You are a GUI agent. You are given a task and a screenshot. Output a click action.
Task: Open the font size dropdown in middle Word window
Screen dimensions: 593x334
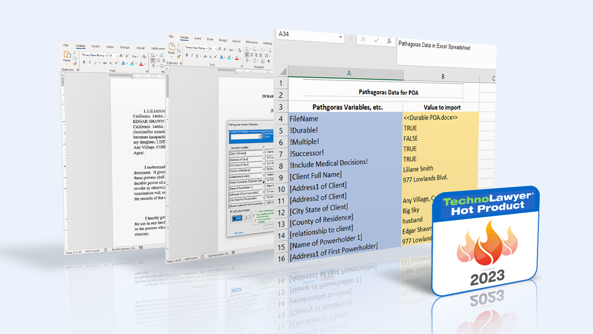point(215,48)
